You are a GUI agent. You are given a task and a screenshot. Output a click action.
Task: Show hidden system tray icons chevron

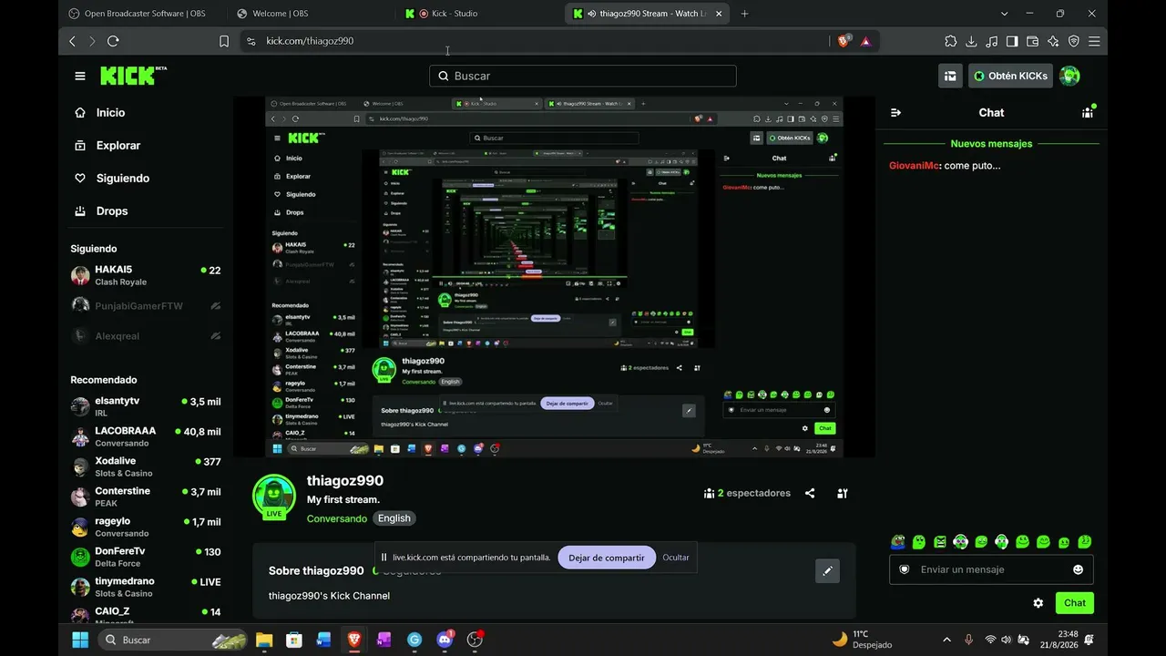946,640
